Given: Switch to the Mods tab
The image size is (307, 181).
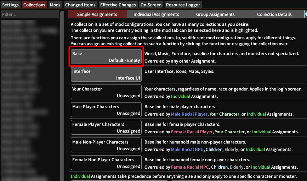Looking at the screenshot, I should pos(55,5).
